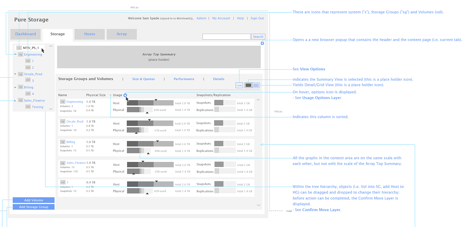The image size is (467, 227).
Task: Click the array icon beside MTV_PS_1
Action: tap(19, 48)
